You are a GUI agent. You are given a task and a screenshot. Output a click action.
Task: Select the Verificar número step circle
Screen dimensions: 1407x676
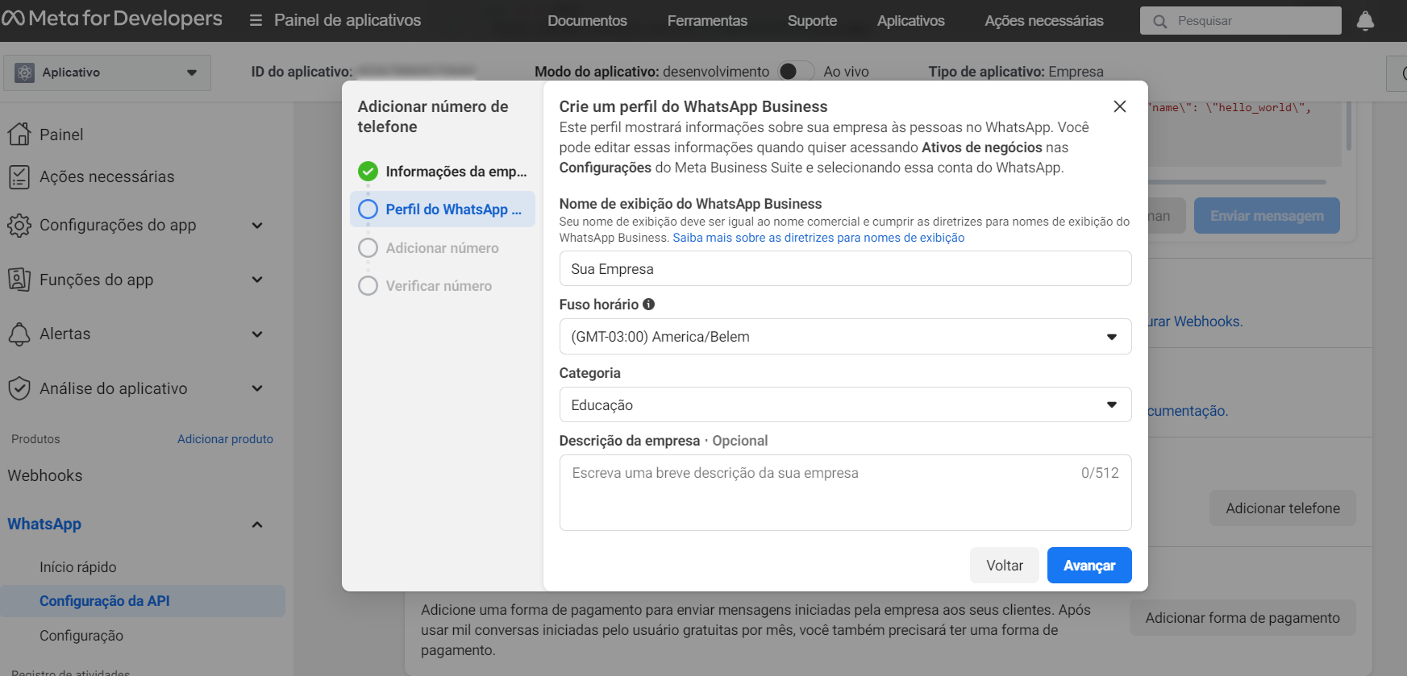[x=368, y=286]
